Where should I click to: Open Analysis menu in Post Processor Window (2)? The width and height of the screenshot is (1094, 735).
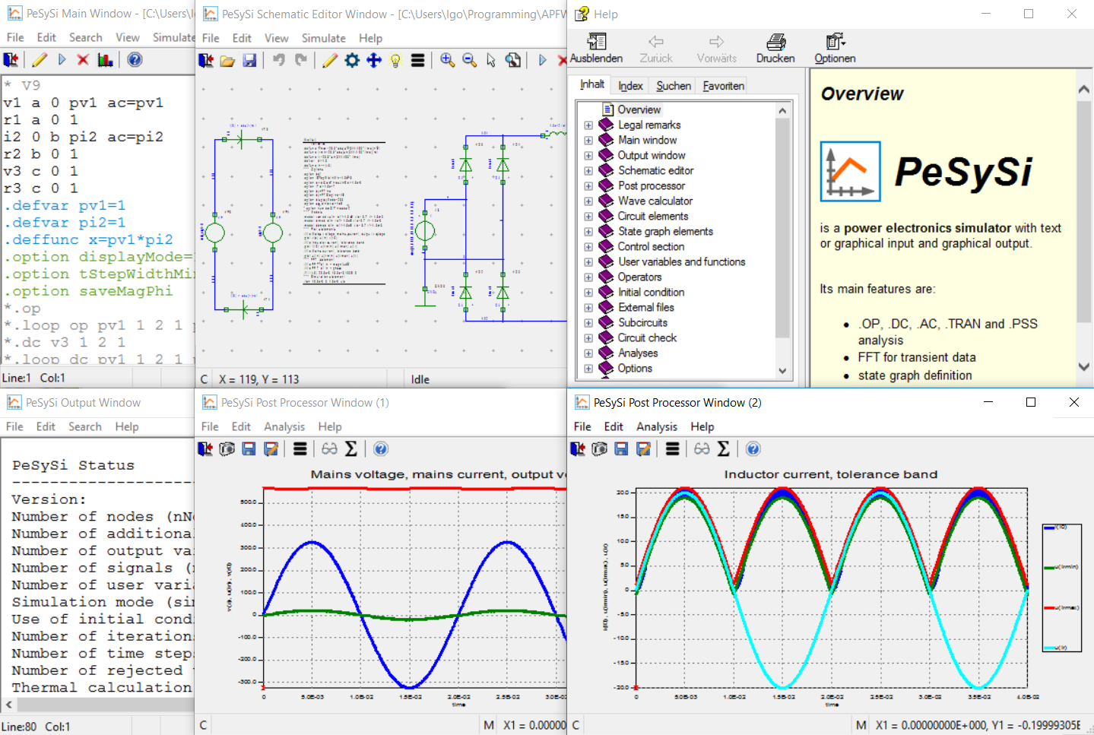tap(657, 426)
